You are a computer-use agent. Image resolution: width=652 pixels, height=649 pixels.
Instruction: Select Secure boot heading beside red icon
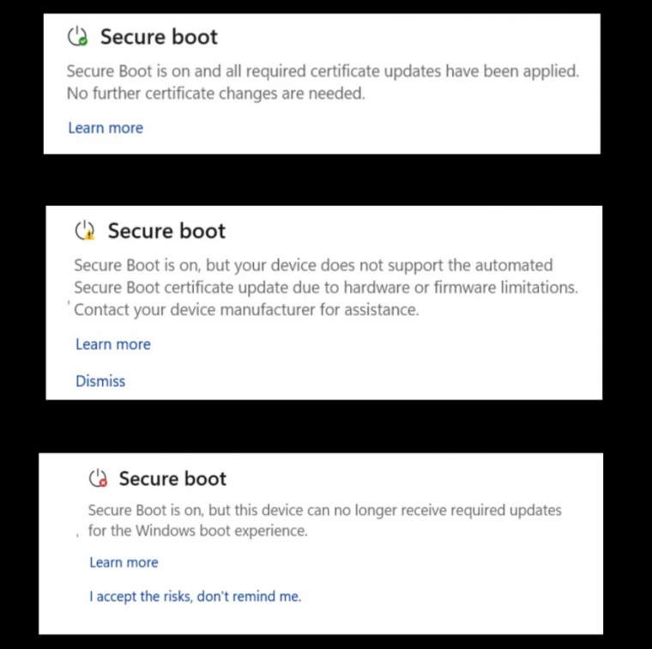pyautogui.click(x=172, y=479)
